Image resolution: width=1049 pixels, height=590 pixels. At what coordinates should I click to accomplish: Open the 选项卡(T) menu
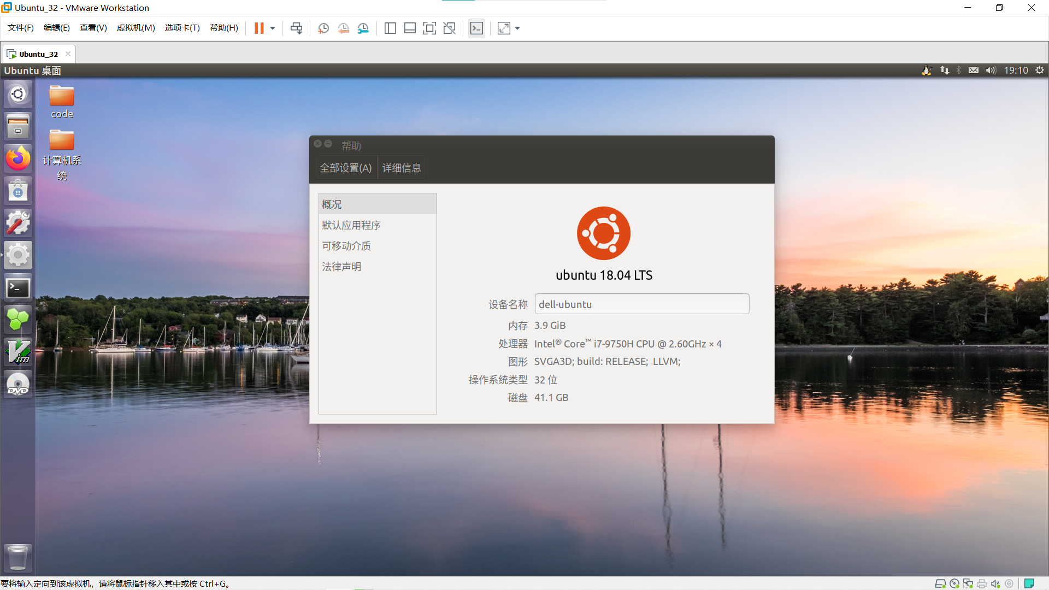pos(182,28)
